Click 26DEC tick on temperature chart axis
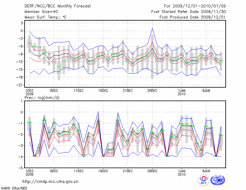 tap(152, 90)
